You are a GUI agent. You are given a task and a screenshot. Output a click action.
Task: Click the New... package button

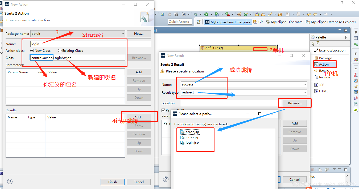click(139, 33)
